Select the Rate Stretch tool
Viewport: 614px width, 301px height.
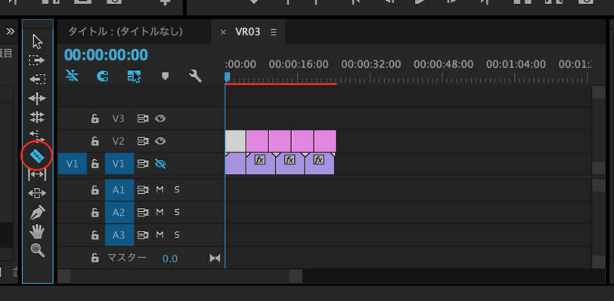(x=37, y=136)
